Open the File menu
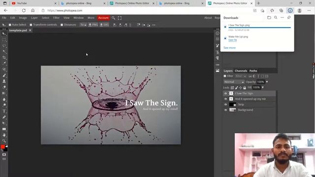The height and width of the screenshot is (177, 315). pyautogui.click(x=4, y=18)
